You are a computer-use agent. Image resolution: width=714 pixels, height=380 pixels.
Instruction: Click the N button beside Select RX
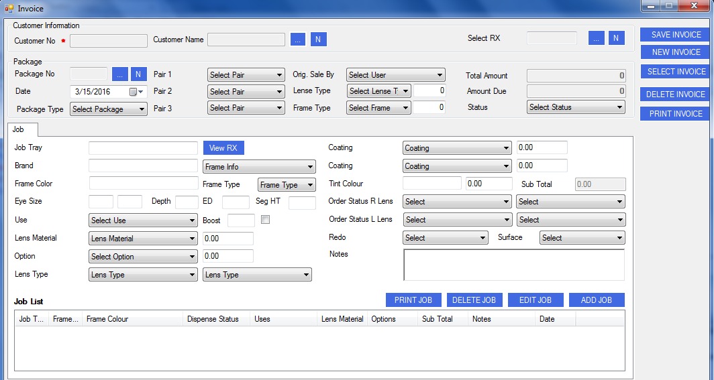(x=617, y=38)
